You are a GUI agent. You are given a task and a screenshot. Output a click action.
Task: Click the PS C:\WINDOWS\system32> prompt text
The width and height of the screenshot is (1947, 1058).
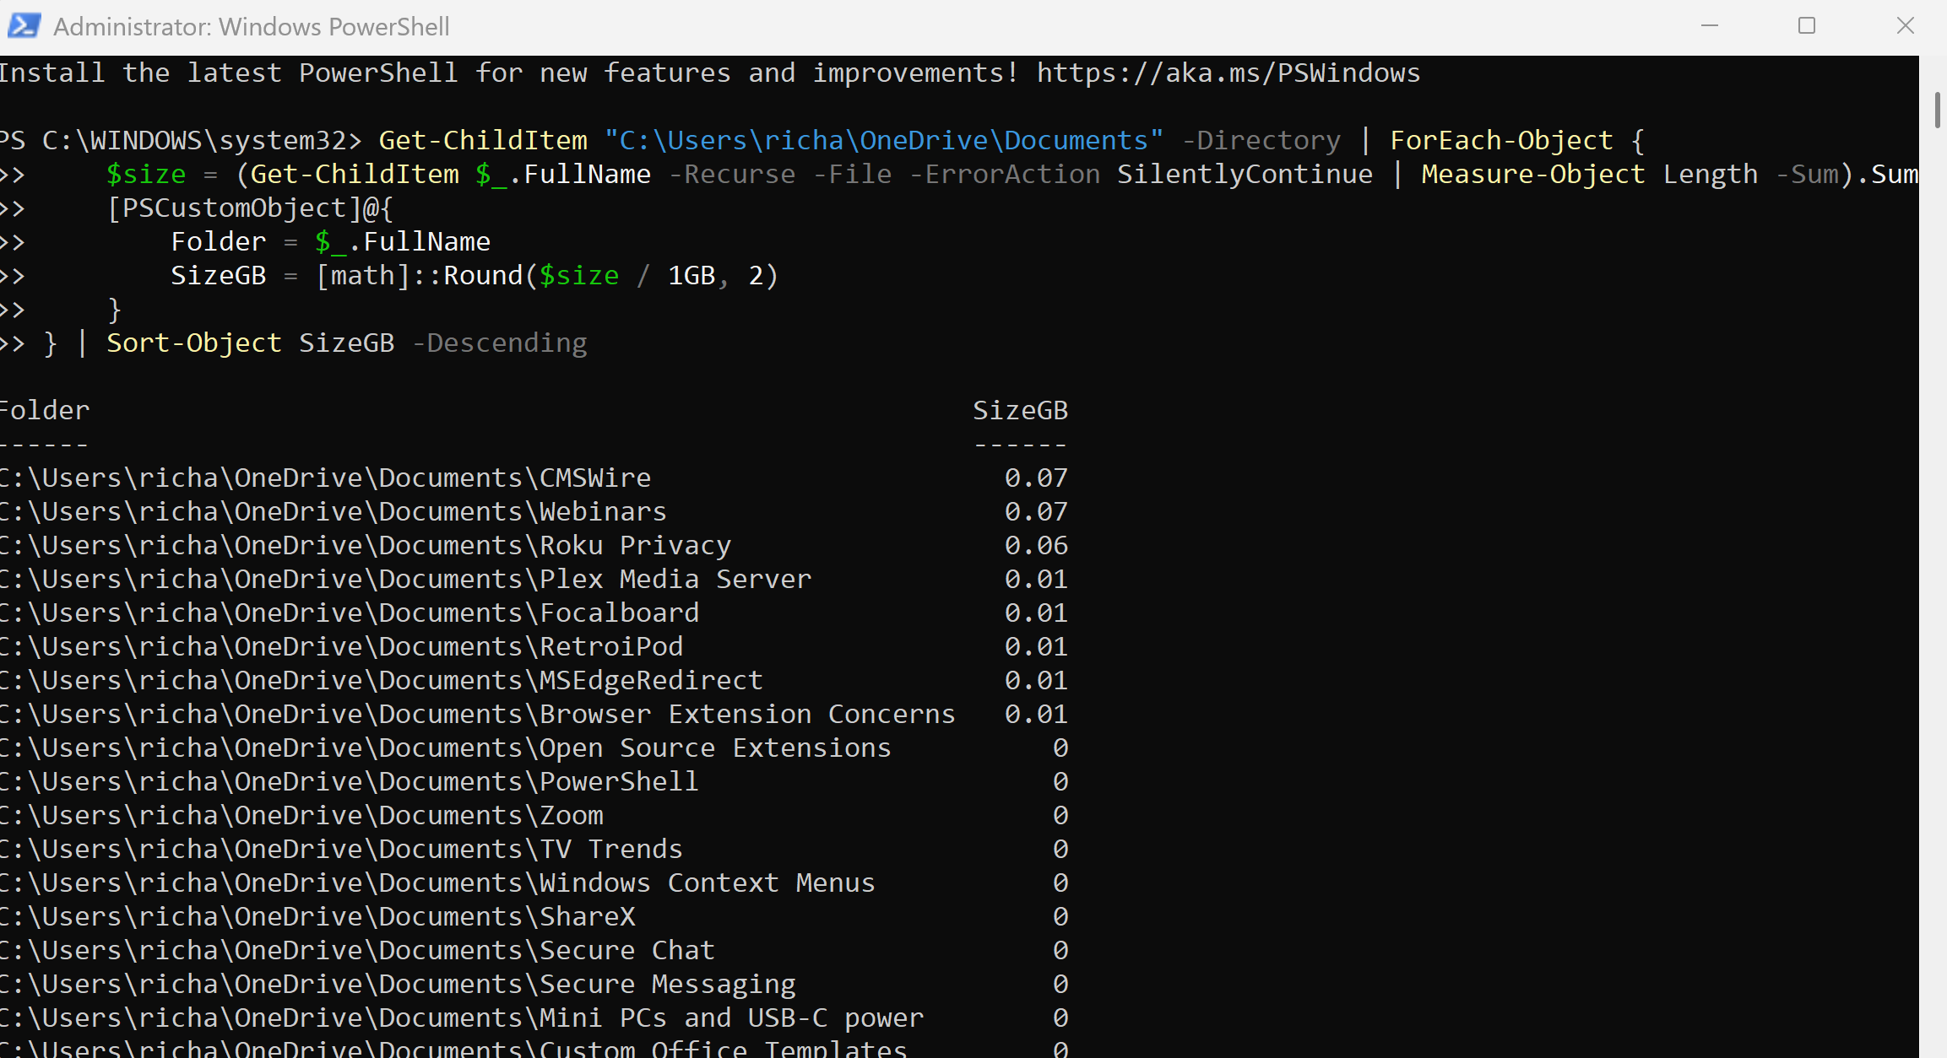point(181,141)
